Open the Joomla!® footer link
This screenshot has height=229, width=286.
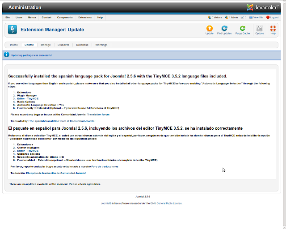[x=106, y=203]
